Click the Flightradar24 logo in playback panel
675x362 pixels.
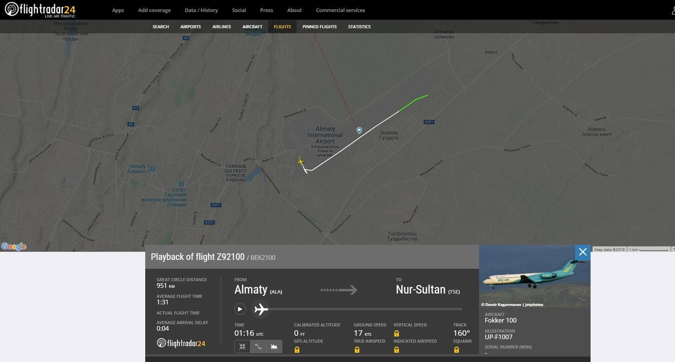click(181, 343)
